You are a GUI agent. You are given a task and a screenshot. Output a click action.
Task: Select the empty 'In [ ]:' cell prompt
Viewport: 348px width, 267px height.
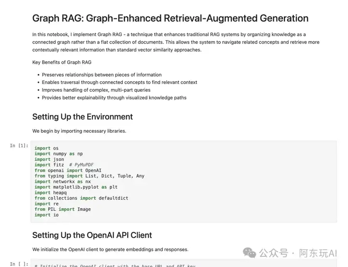19,264
